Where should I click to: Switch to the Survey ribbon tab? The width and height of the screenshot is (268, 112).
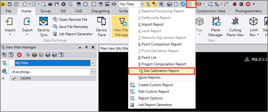(46, 11)
